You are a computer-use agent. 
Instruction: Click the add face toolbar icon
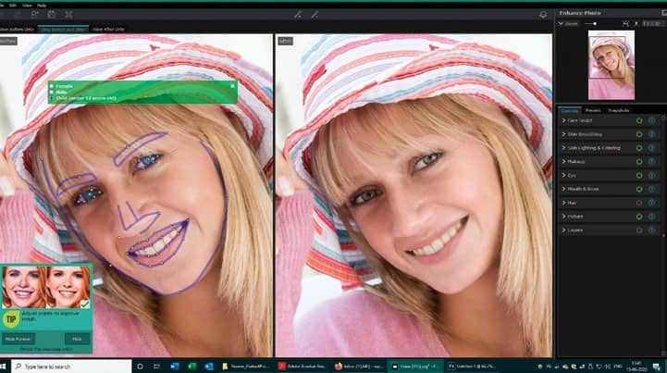click(x=34, y=15)
